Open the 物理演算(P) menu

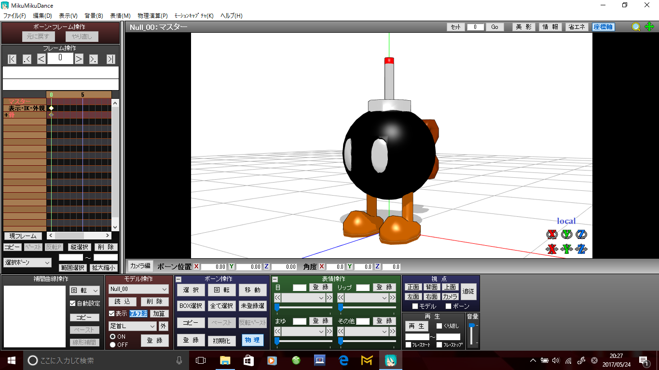[152, 15]
